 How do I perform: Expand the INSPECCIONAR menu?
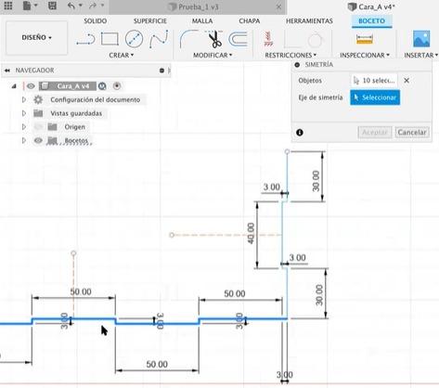(x=365, y=55)
